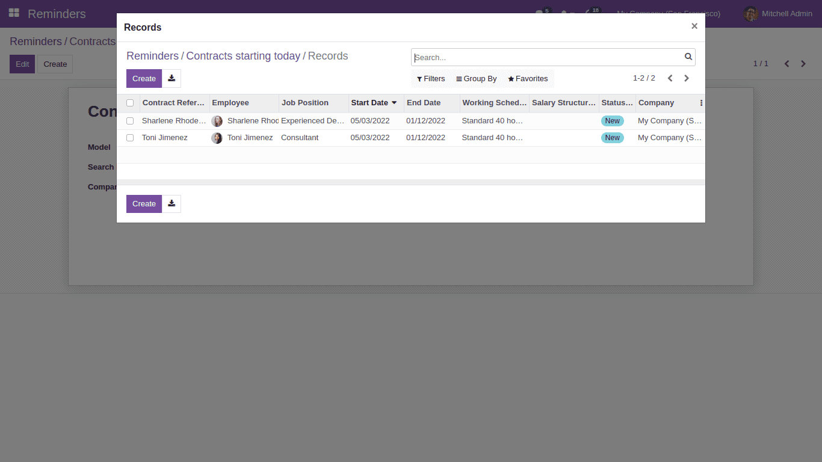Navigate to the Reminders breadcrumb

click(x=152, y=55)
